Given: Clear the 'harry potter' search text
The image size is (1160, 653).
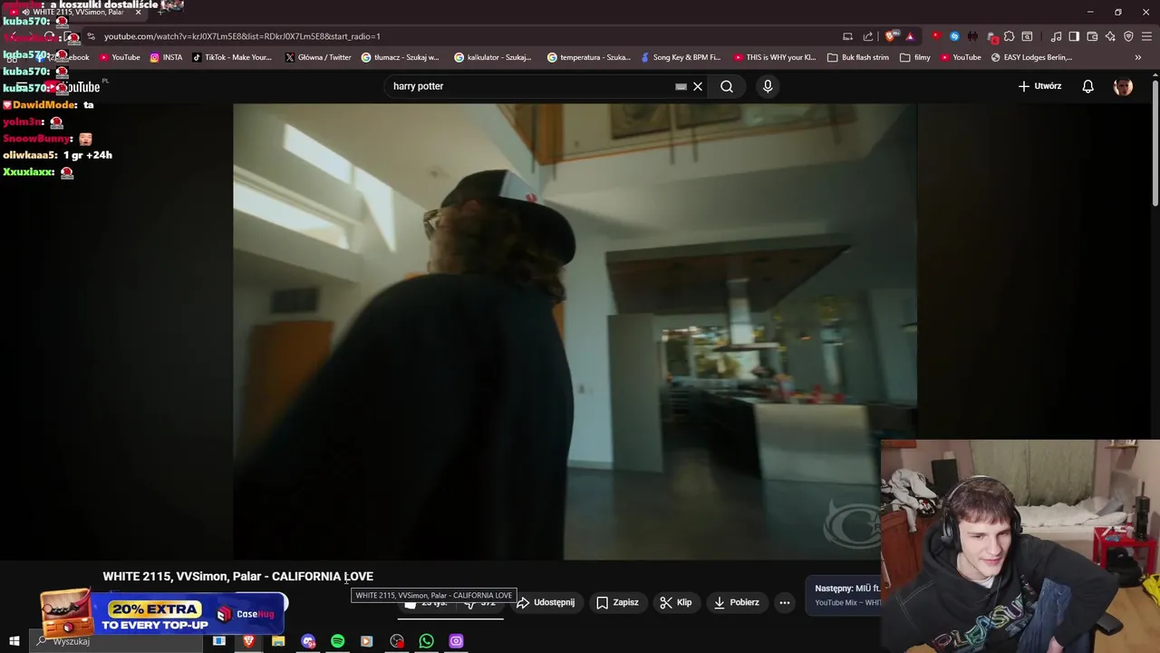Looking at the screenshot, I should pos(698,86).
